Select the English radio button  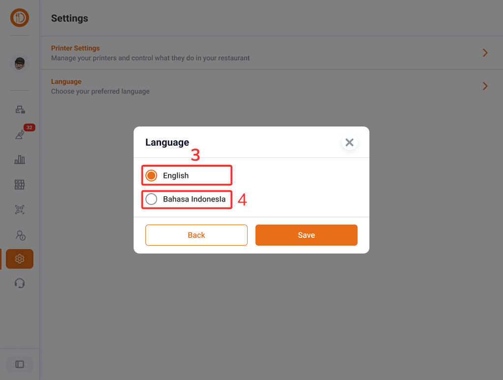151,176
